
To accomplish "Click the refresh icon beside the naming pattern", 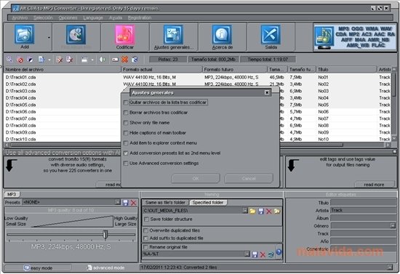I will [x=271, y=254].
